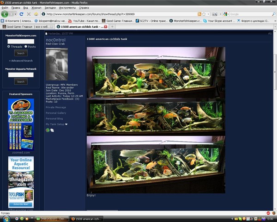Click the post icon beside Yesterday timestamp
This screenshot has width=277, height=222.
[47, 34]
